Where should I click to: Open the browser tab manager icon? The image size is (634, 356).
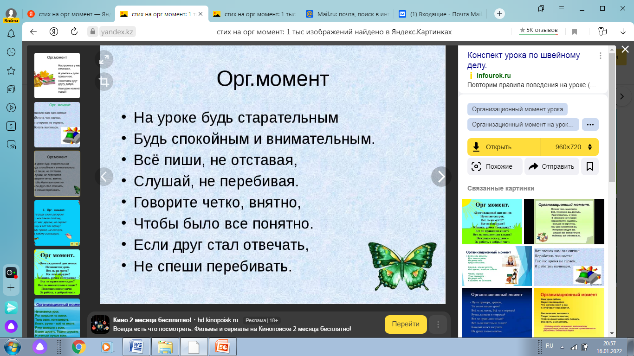pos(541,8)
